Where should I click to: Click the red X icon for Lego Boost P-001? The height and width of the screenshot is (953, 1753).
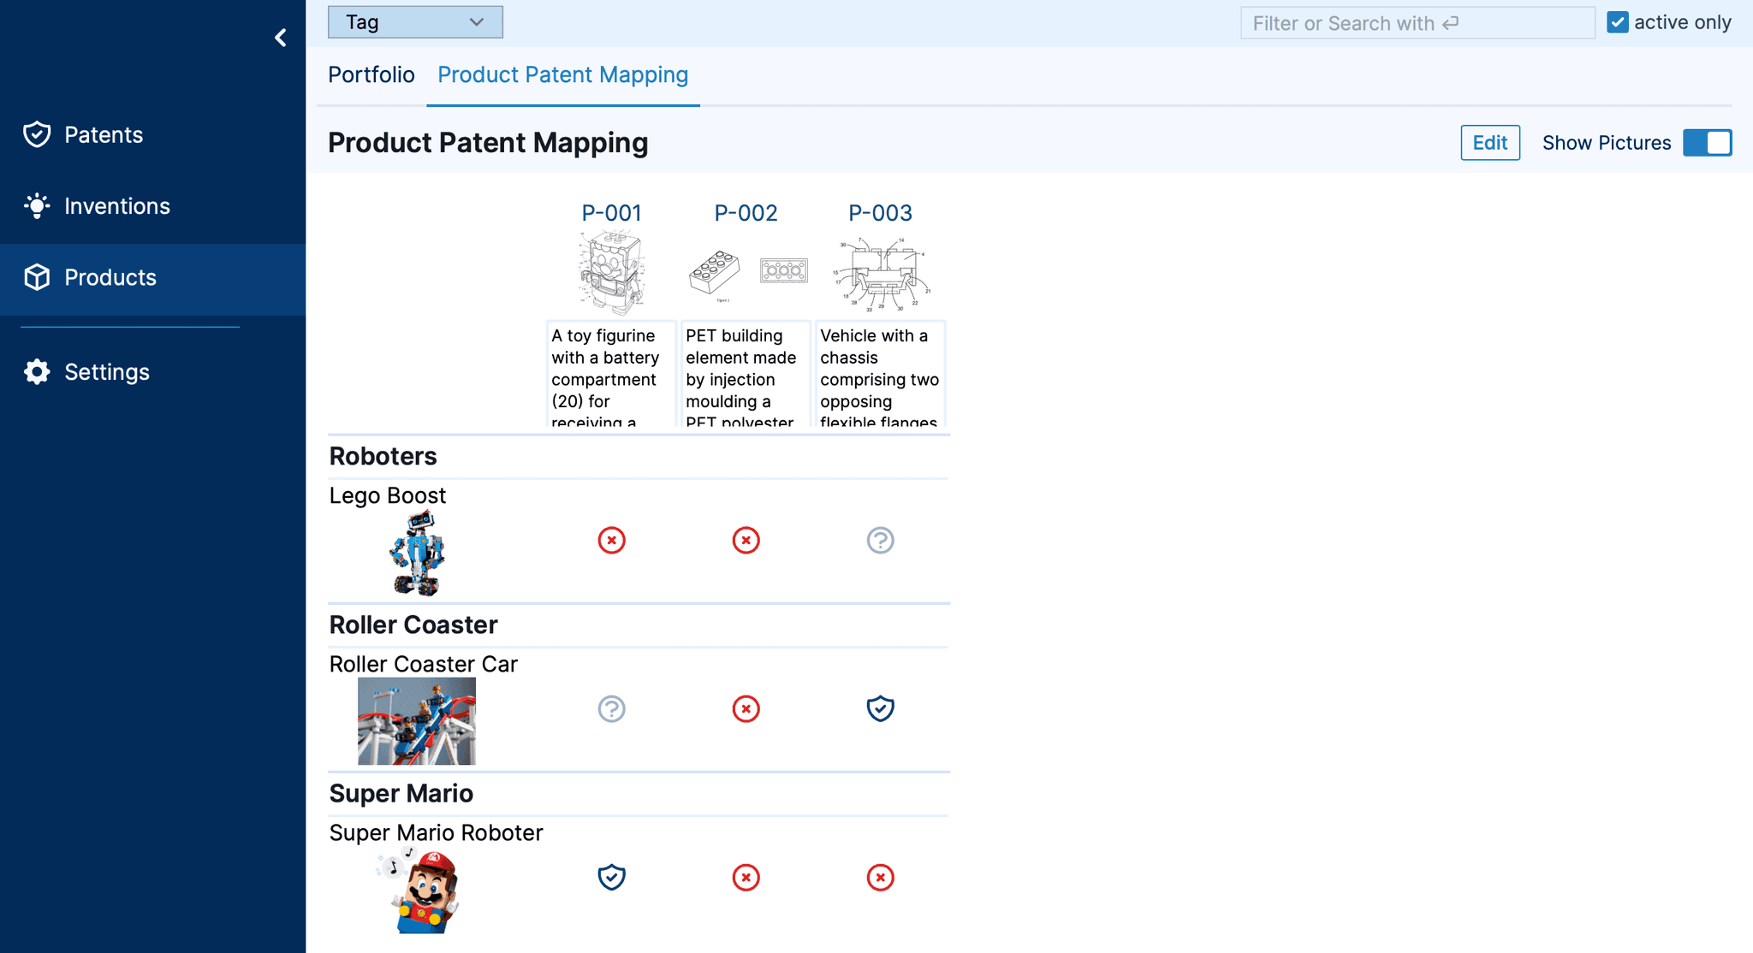click(x=613, y=540)
